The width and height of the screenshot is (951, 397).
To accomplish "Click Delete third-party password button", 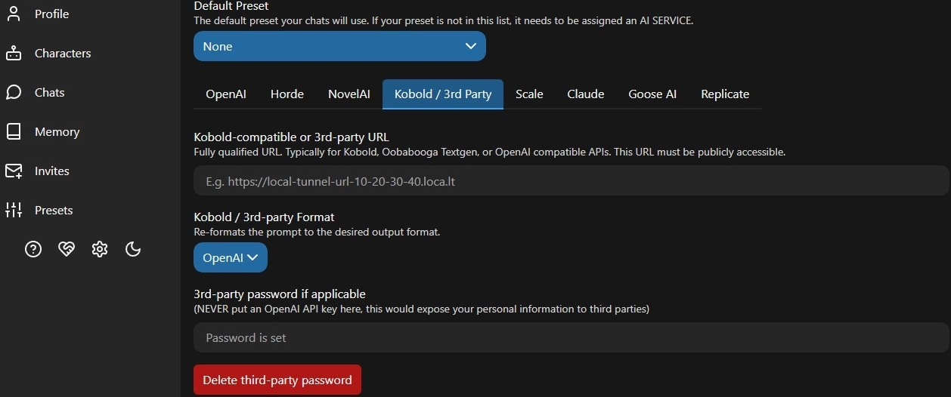I will (277, 380).
